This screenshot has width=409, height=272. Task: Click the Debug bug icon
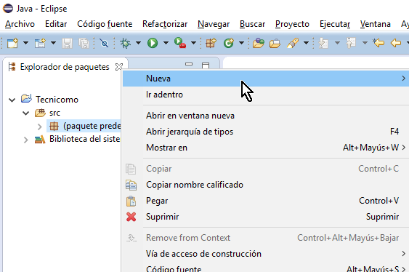click(x=125, y=43)
